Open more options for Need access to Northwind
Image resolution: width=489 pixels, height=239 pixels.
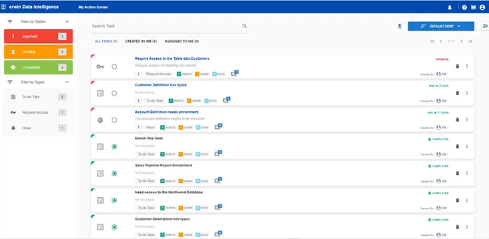pyautogui.click(x=467, y=200)
